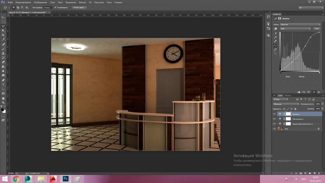Switch to the Каналы tab
The image size is (325, 183).
pyautogui.click(x=288, y=96)
